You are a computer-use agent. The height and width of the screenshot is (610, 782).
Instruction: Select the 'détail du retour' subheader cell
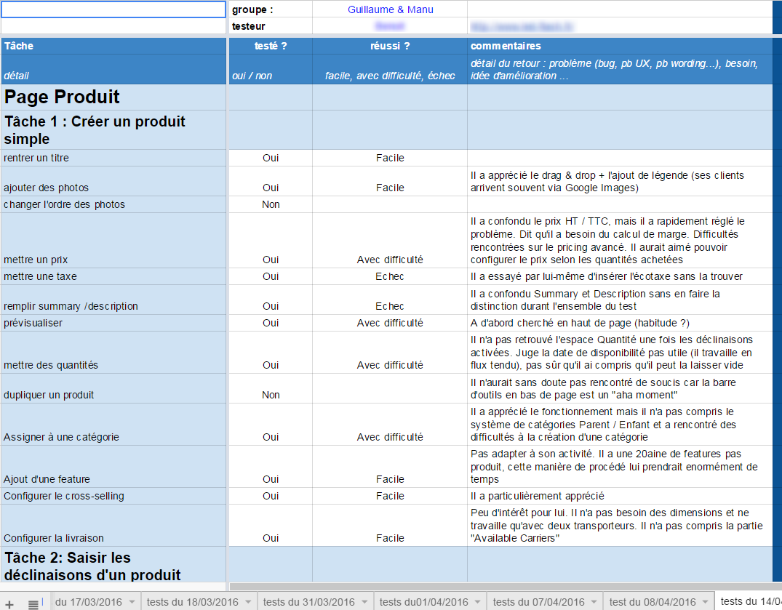pos(620,69)
